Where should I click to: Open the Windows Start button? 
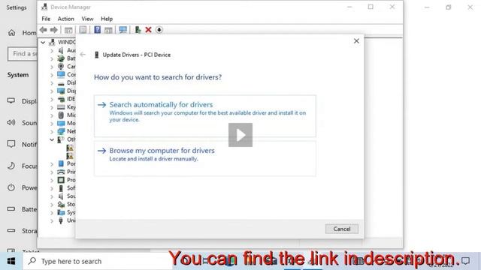(x=11, y=261)
